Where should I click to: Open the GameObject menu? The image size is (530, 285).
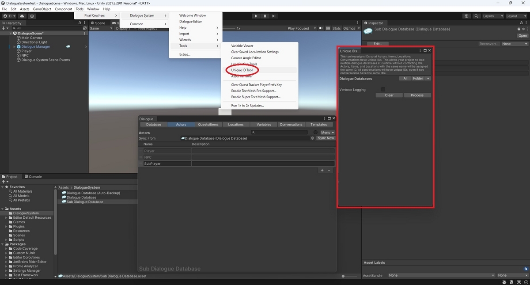(x=42, y=9)
